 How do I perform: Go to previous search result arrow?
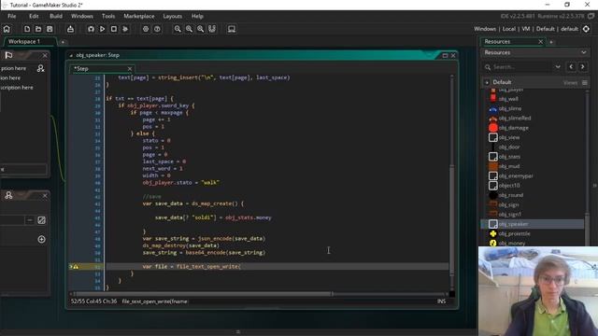tap(571, 67)
